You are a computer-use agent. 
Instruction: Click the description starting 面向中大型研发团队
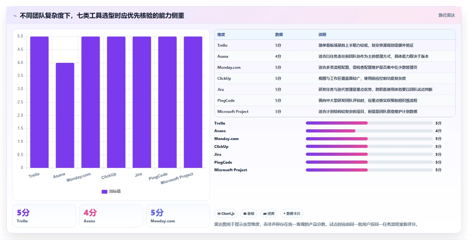(x=368, y=101)
